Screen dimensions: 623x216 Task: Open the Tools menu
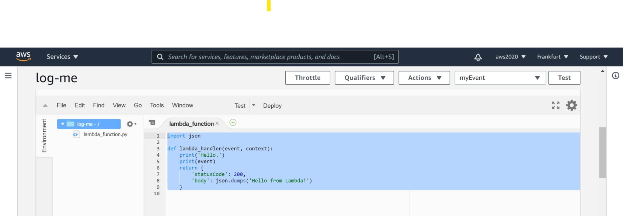pos(157,105)
